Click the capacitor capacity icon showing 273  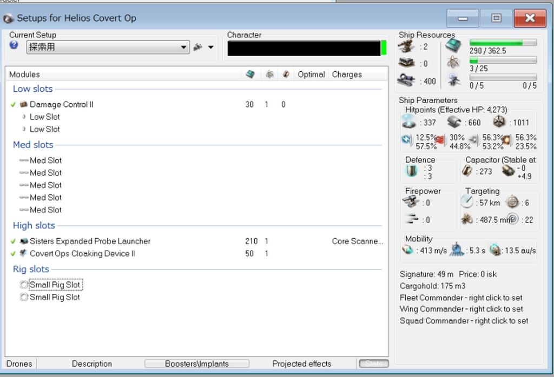467,171
